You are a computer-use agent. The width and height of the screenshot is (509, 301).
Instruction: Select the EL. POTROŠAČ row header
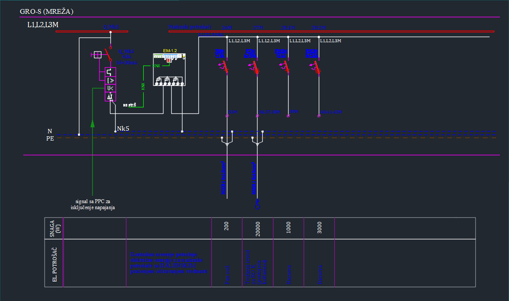(54, 263)
